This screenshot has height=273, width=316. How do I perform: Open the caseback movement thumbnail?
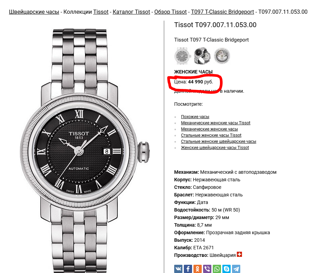pyautogui.click(x=222, y=56)
